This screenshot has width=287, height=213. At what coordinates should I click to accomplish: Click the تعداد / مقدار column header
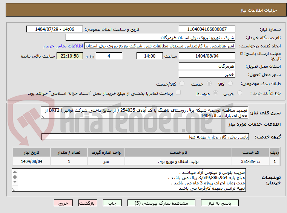(69, 152)
